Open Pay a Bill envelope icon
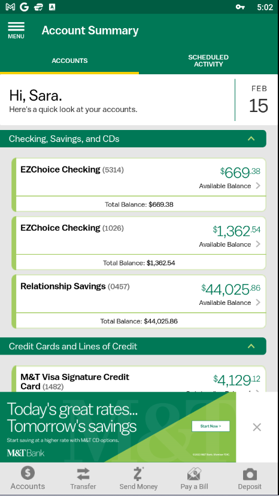 point(194,474)
